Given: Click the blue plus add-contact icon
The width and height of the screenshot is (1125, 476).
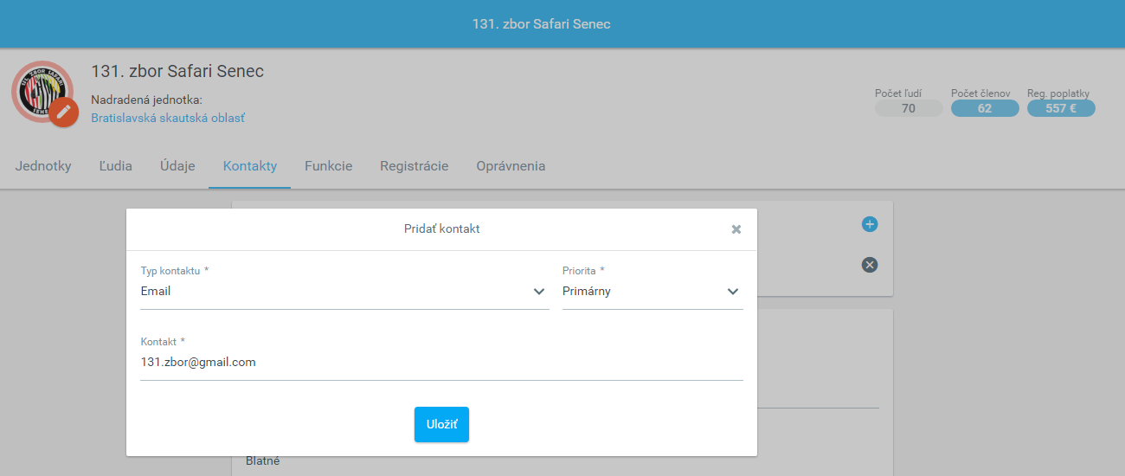Looking at the screenshot, I should [870, 224].
